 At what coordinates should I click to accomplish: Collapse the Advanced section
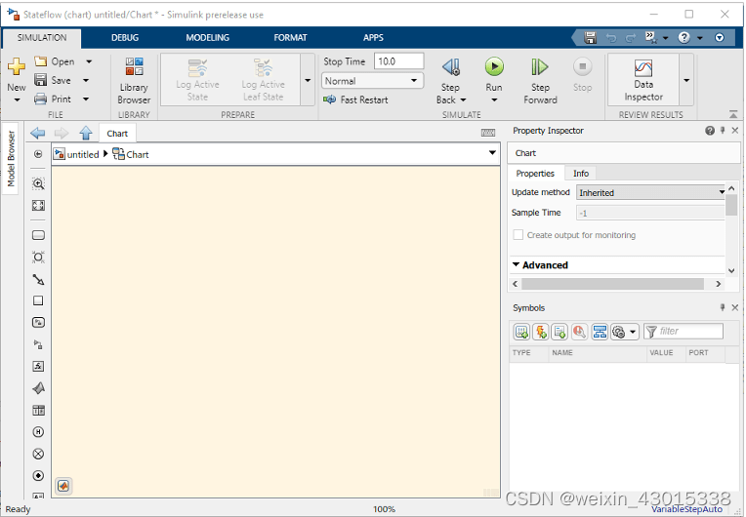(516, 264)
